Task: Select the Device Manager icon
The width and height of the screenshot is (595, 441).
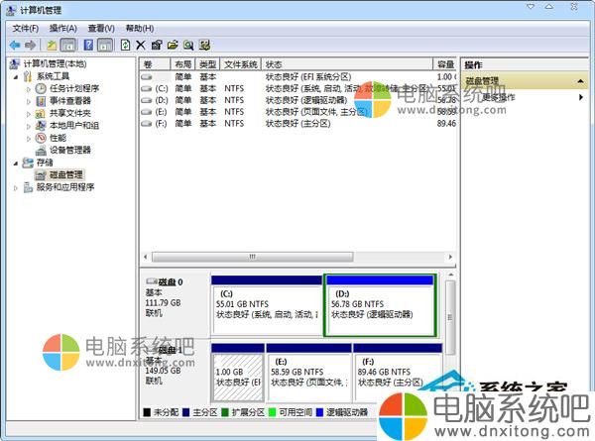Action: pyautogui.click(x=41, y=151)
